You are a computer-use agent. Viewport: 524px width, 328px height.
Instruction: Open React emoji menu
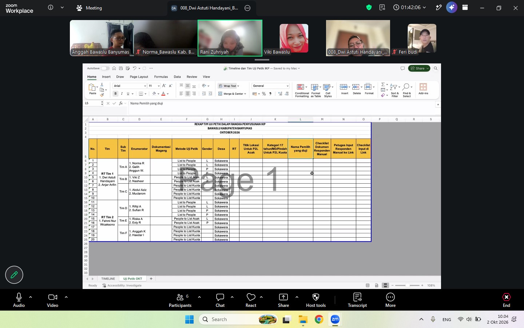(251, 300)
